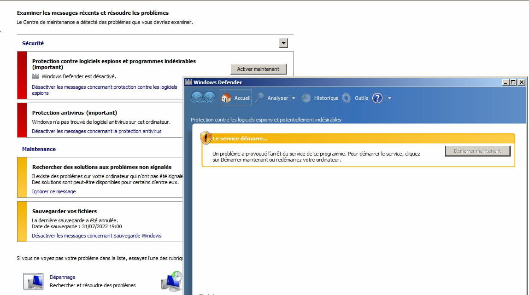Click the Démarrer maintenant button
Viewport: 529px width, 295px height.
point(477,151)
